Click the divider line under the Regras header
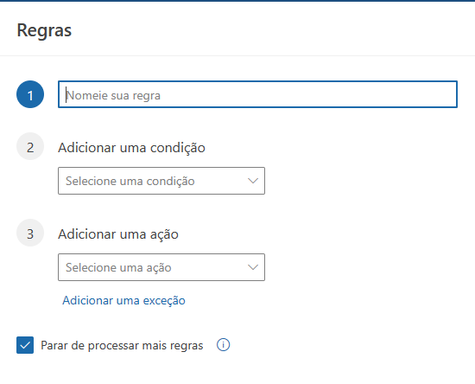 (237, 56)
